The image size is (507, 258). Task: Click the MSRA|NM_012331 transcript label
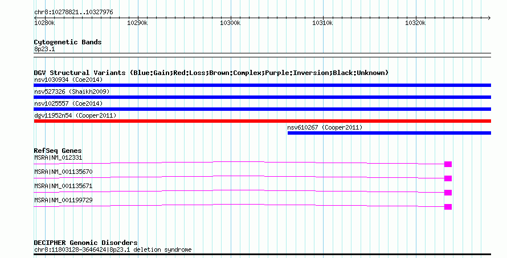58,158
